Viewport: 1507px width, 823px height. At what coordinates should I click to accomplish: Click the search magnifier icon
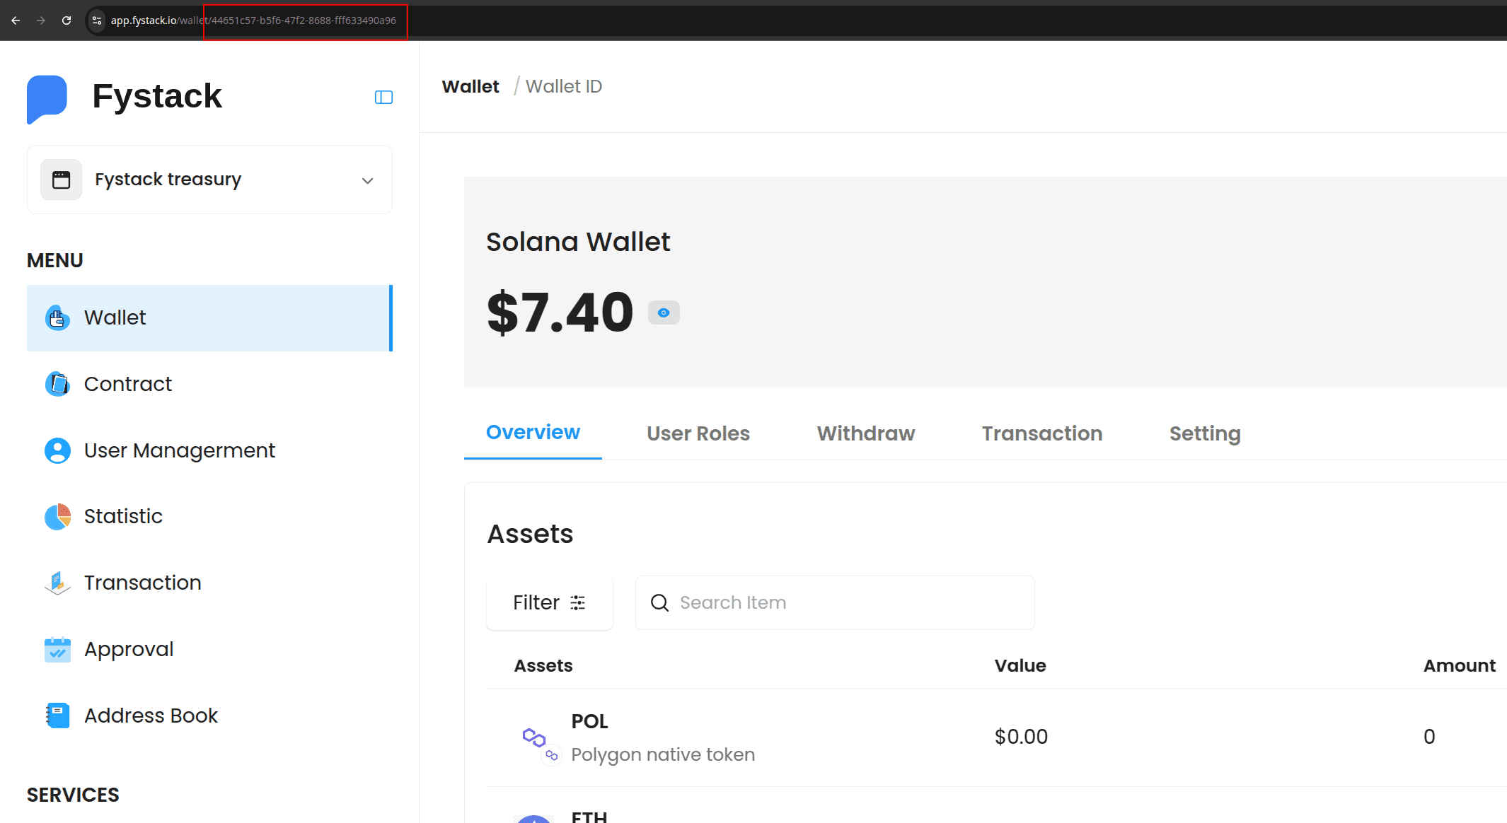coord(659,602)
